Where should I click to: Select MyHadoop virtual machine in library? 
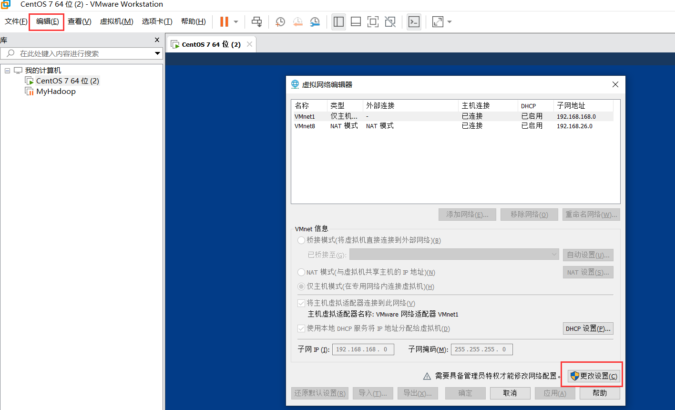(x=56, y=92)
